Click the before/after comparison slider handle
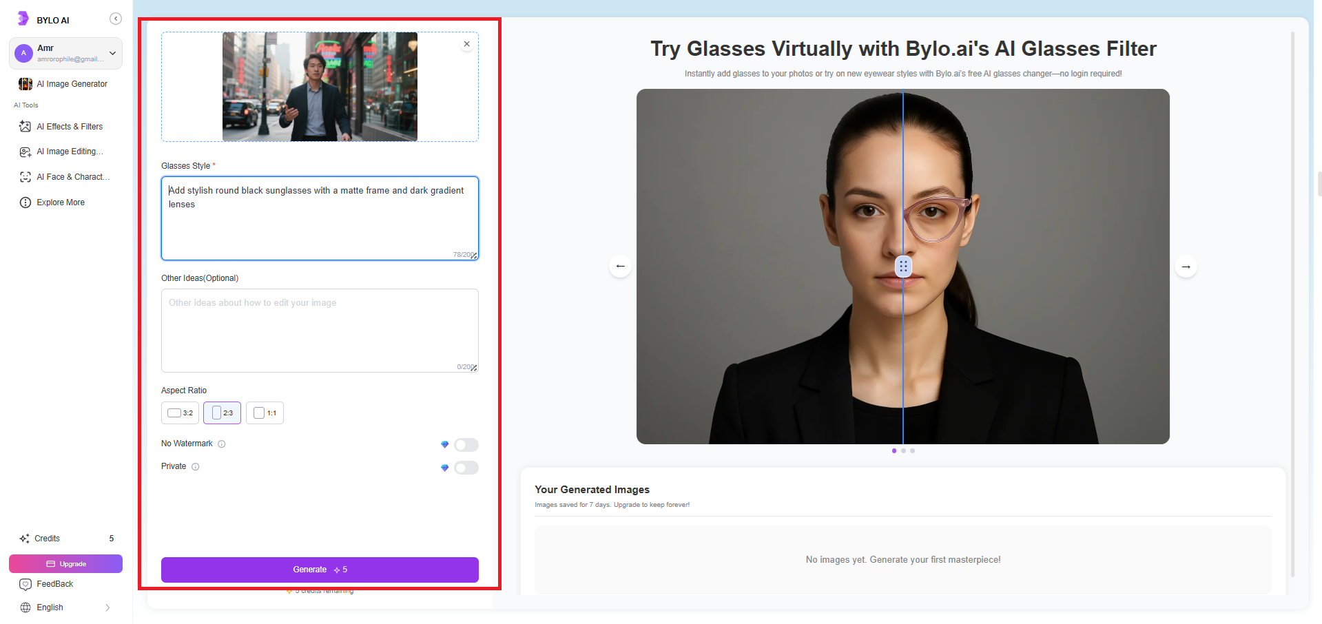 (903, 267)
